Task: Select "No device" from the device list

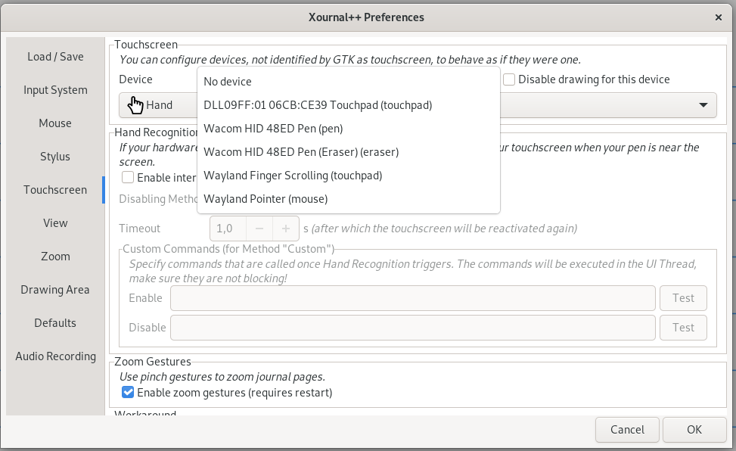Action: tap(227, 81)
